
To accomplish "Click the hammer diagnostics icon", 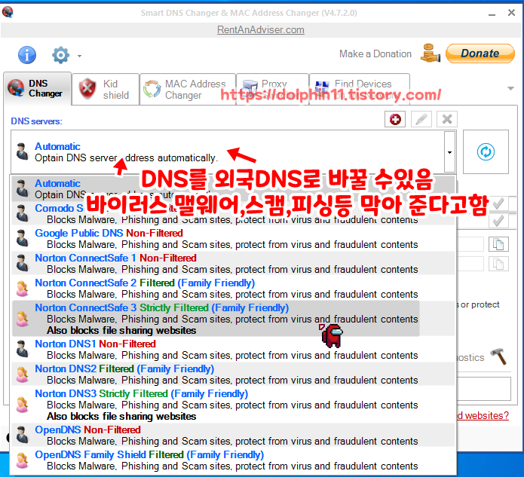I will (x=498, y=356).
